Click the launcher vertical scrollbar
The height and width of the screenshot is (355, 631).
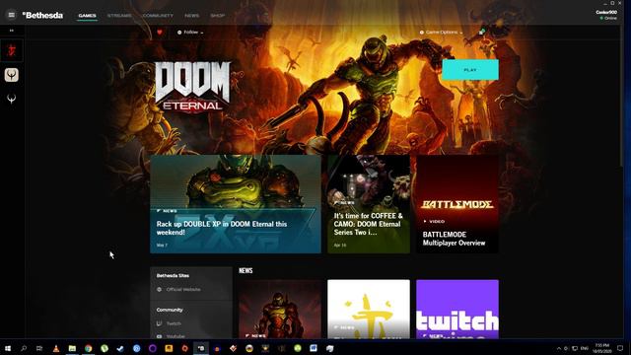click(x=621, y=97)
